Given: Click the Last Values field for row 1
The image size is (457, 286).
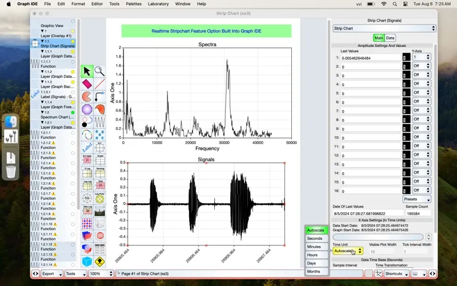Looking at the screenshot, I should point(370,58).
